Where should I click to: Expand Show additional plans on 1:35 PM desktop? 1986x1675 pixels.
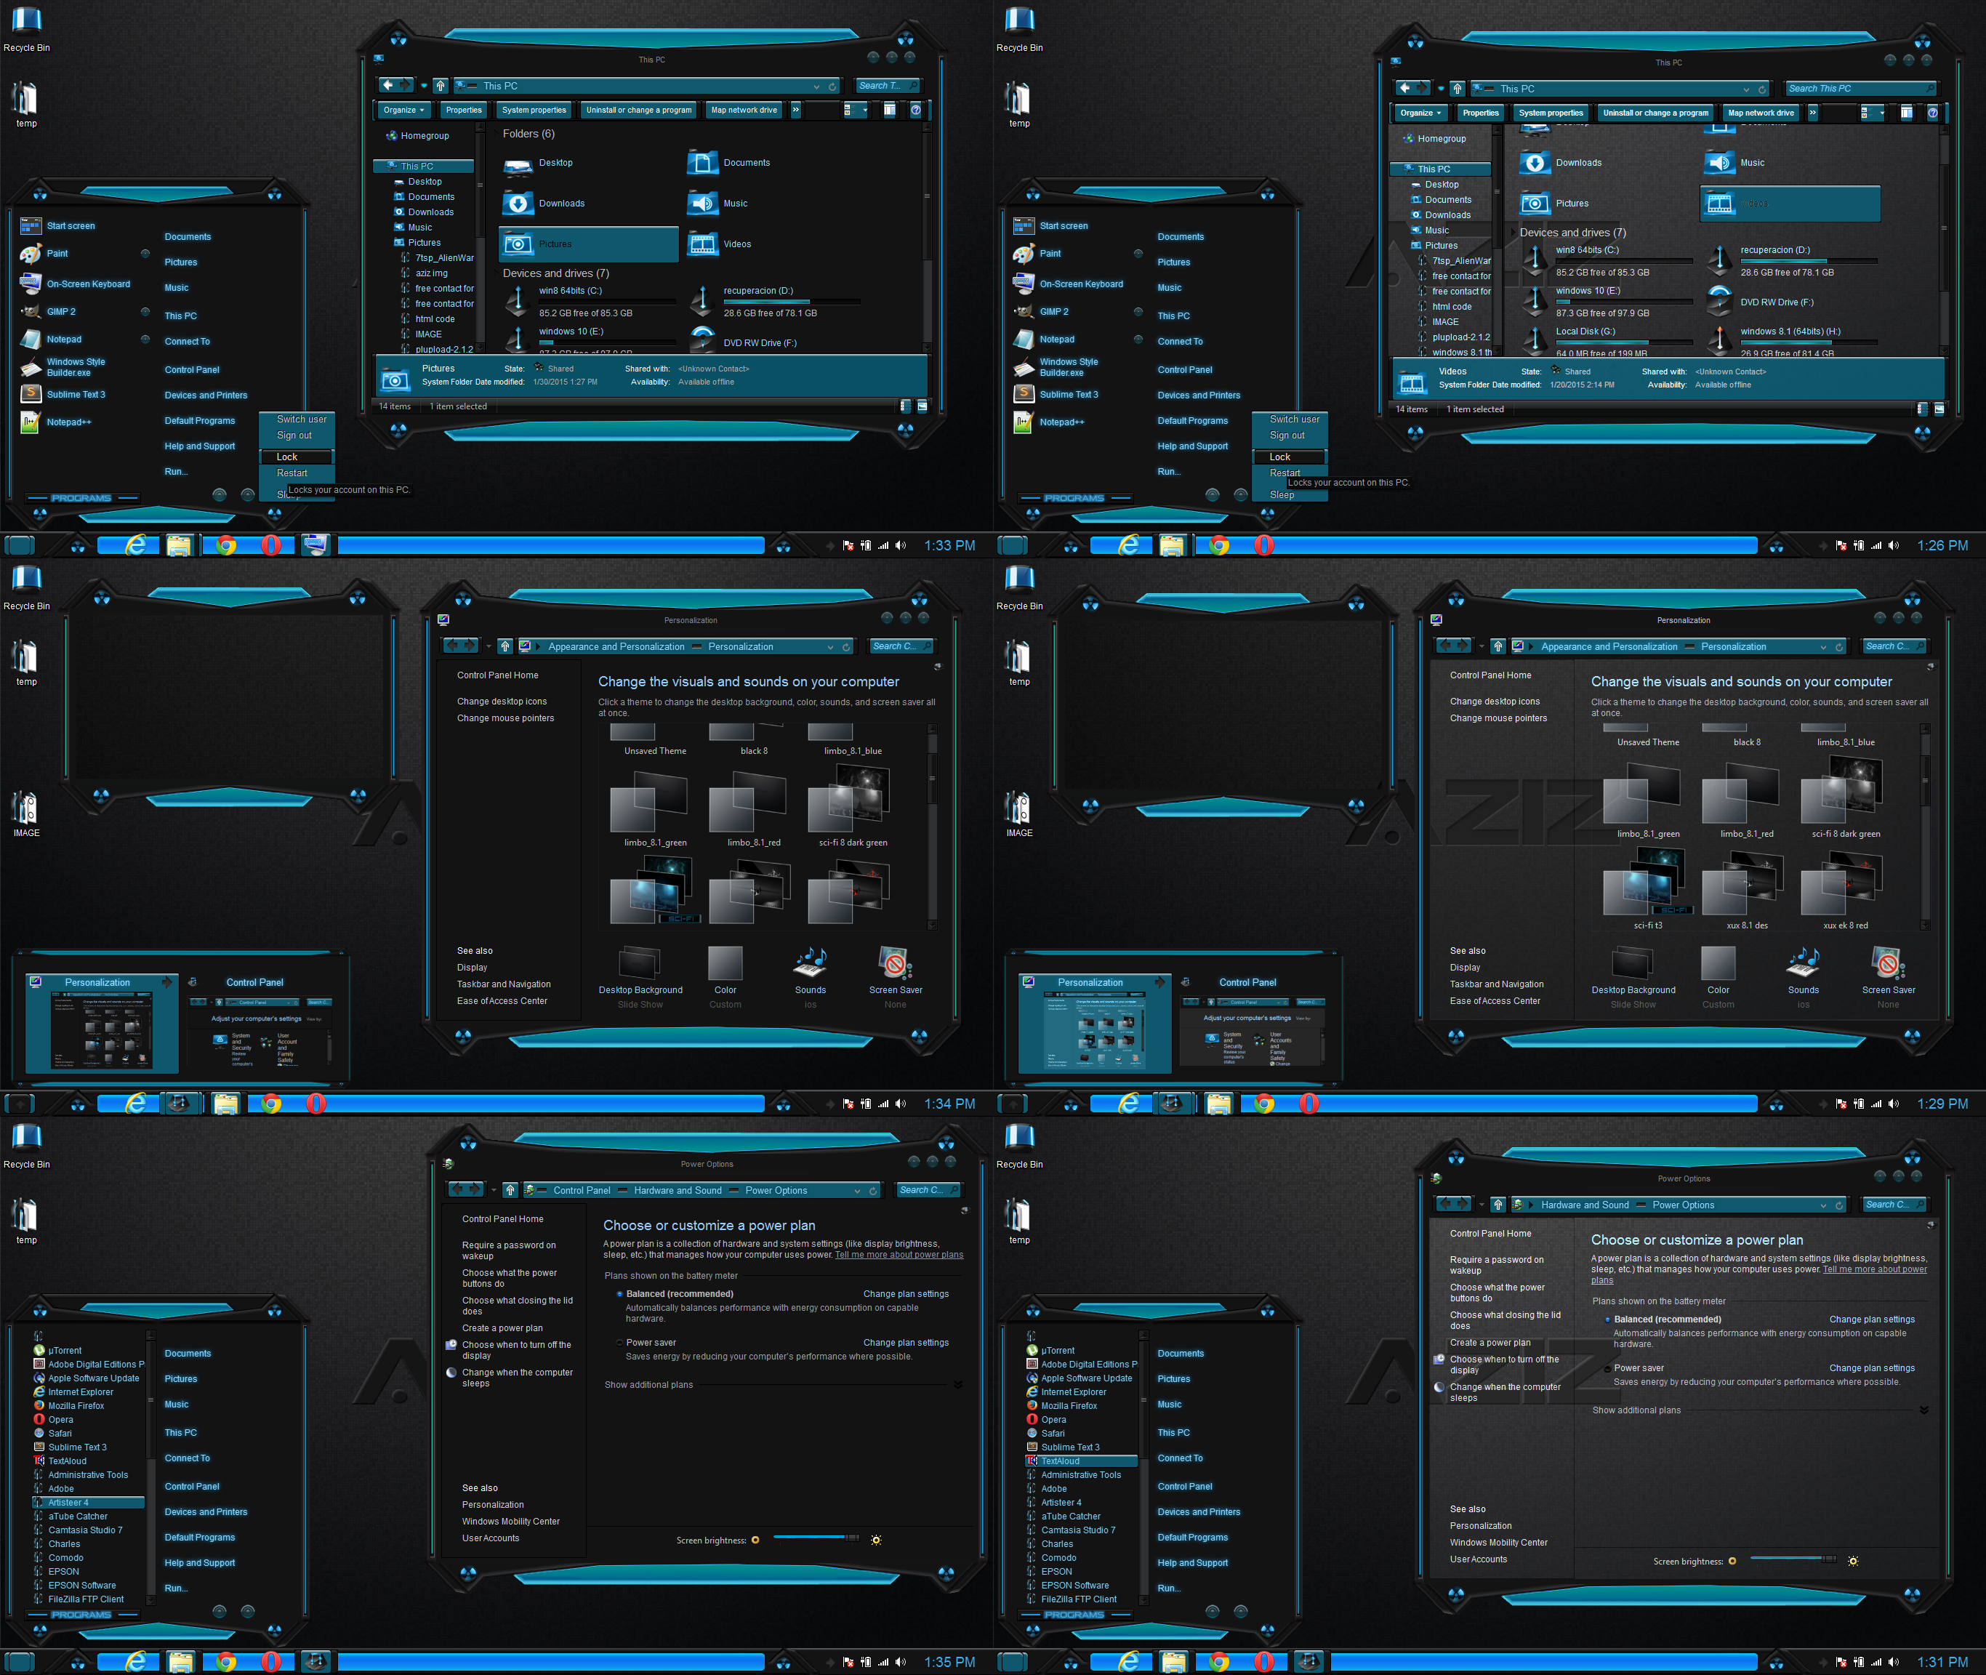pos(958,1384)
